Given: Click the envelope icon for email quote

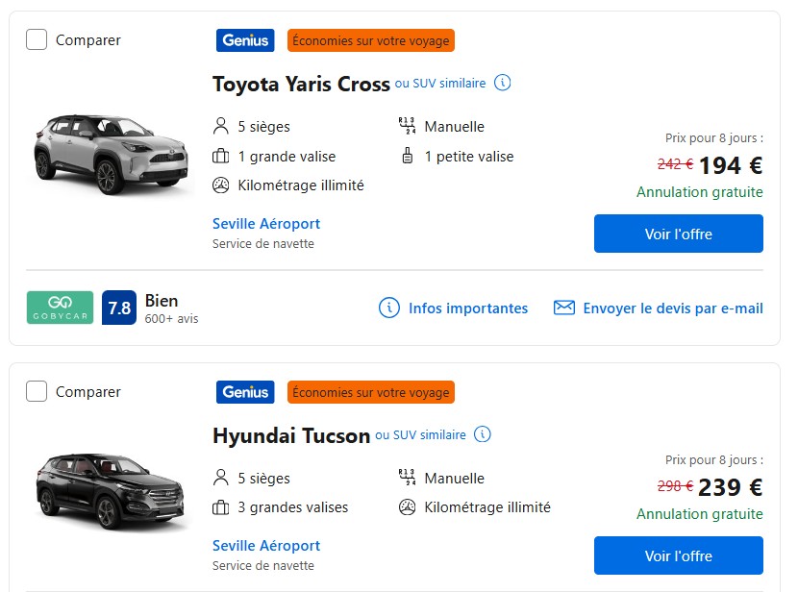Looking at the screenshot, I should click(x=564, y=308).
